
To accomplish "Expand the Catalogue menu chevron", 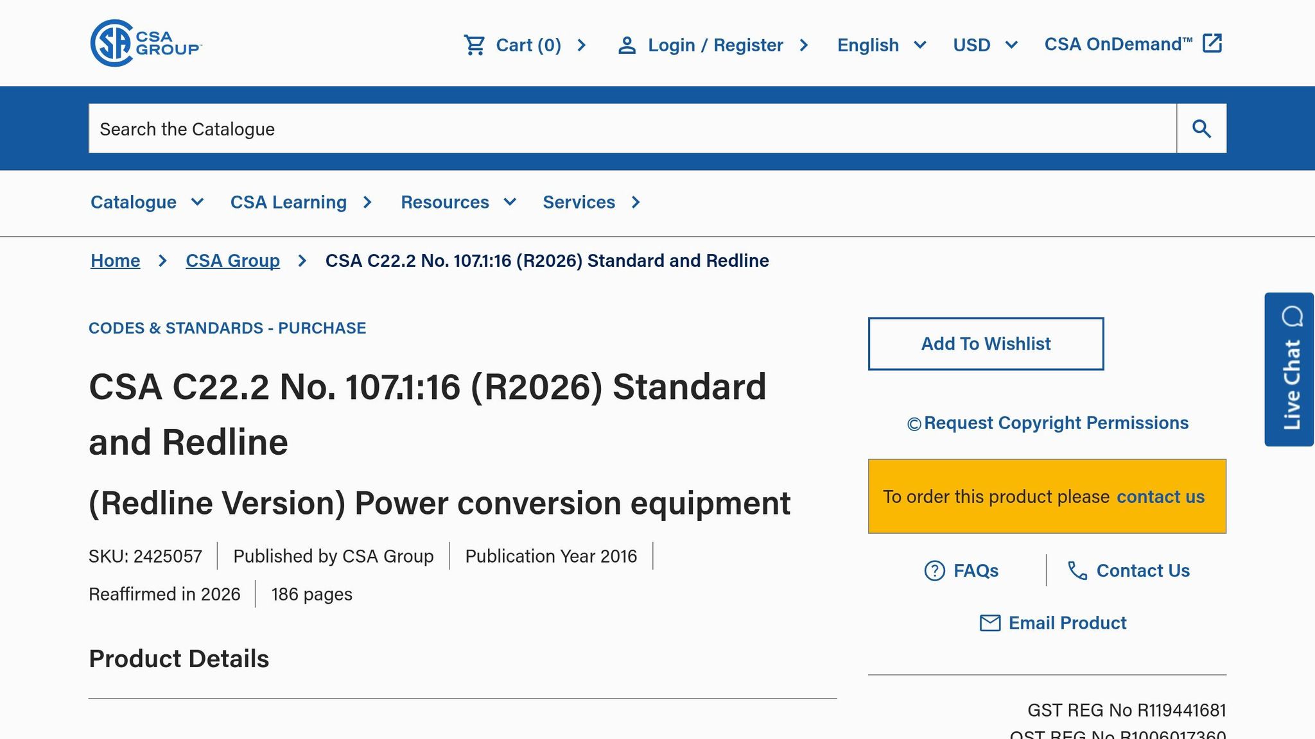I will point(198,202).
